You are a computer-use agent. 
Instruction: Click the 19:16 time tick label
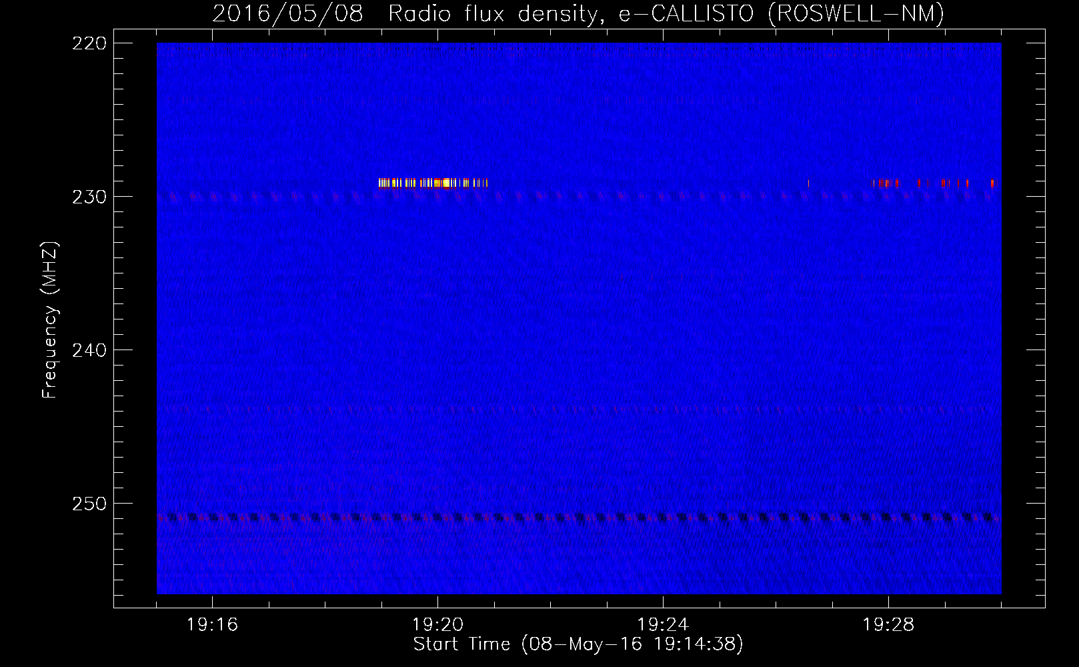click(x=212, y=625)
